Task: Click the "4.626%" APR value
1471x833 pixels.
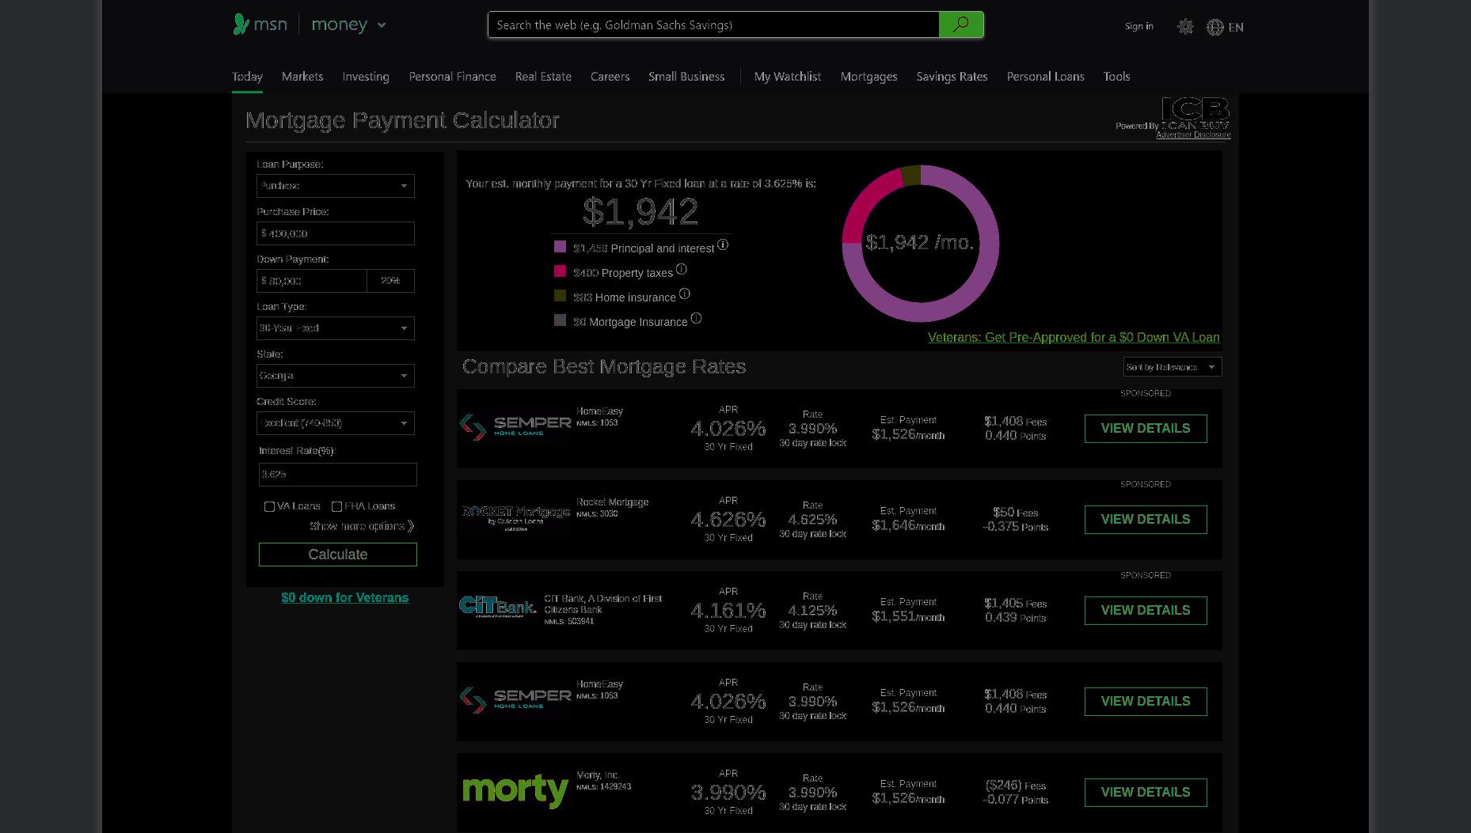Action: (x=728, y=520)
